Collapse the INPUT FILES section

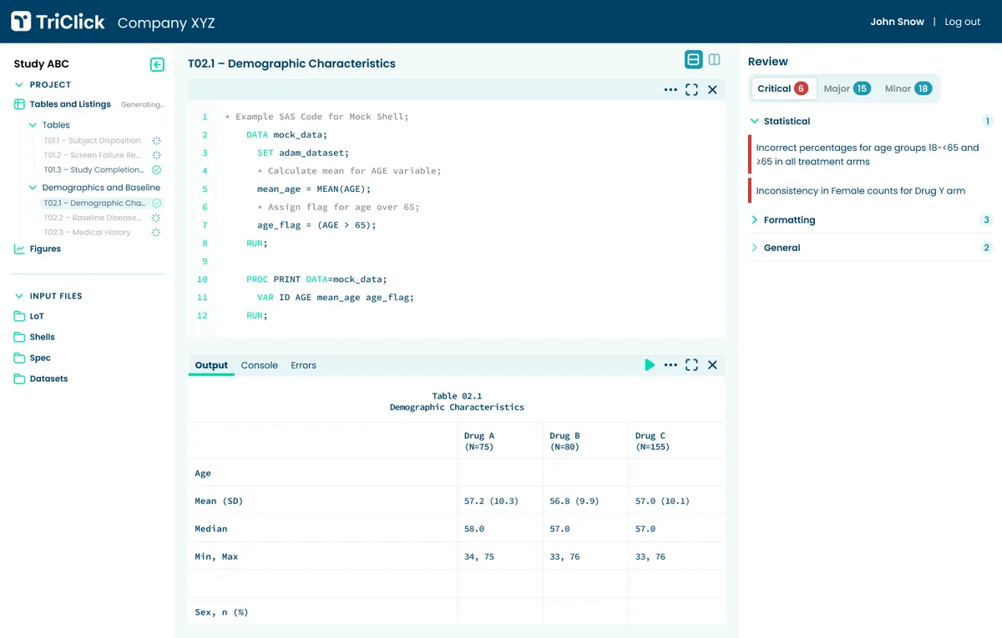(20, 295)
